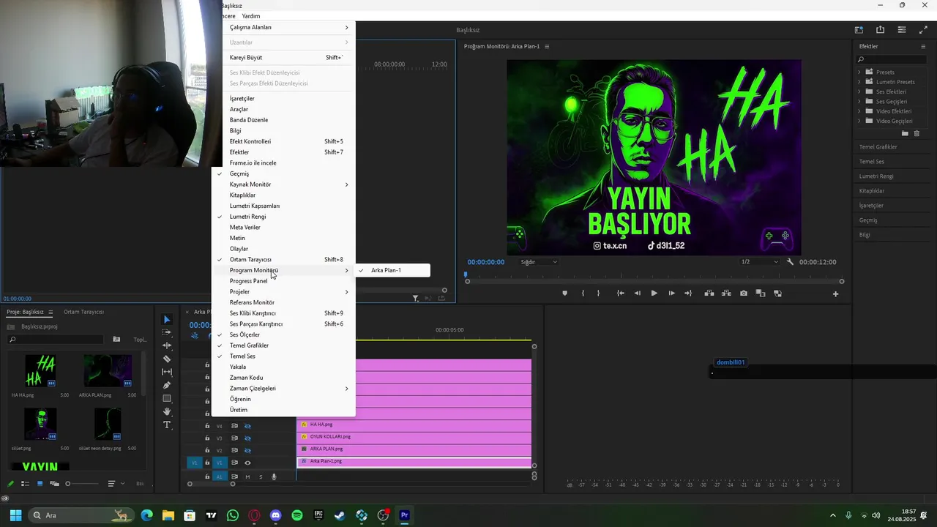937x527 pixels.
Task: Mute the A1 audio track
Action: (247, 476)
